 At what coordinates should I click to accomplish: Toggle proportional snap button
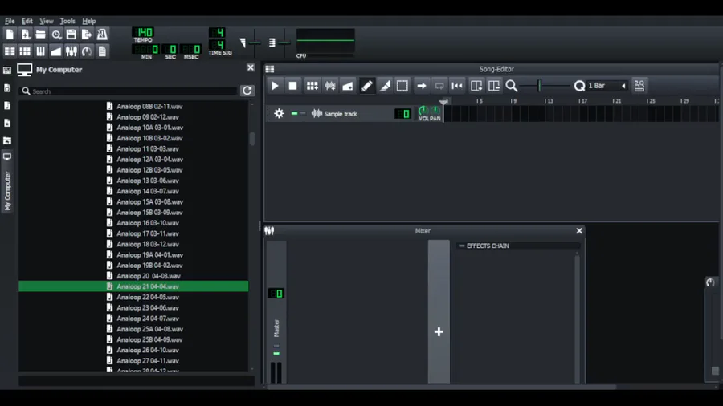639,86
